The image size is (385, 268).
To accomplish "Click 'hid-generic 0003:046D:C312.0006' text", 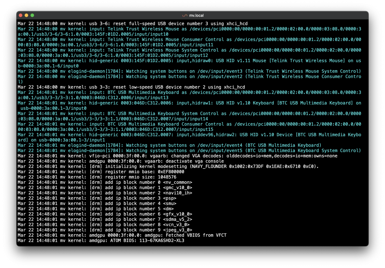I will click(131, 103).
